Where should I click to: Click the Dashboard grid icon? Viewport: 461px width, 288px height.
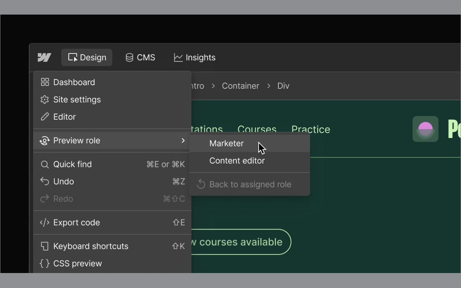click(x=45, y=82)
